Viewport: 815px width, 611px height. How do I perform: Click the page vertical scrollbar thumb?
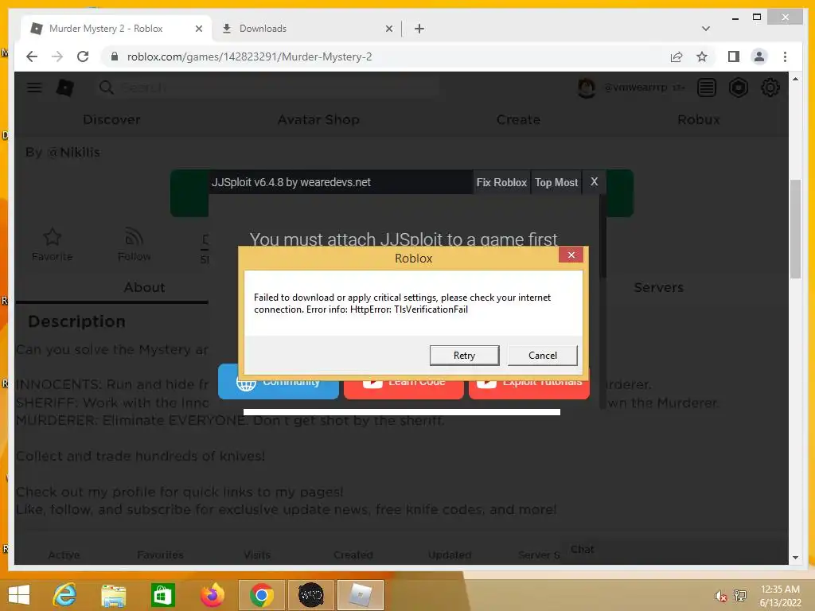click(x=795, y=228)
